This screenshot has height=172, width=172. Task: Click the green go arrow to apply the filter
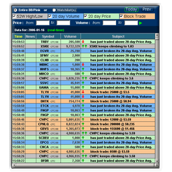click(x=140, y=23)
